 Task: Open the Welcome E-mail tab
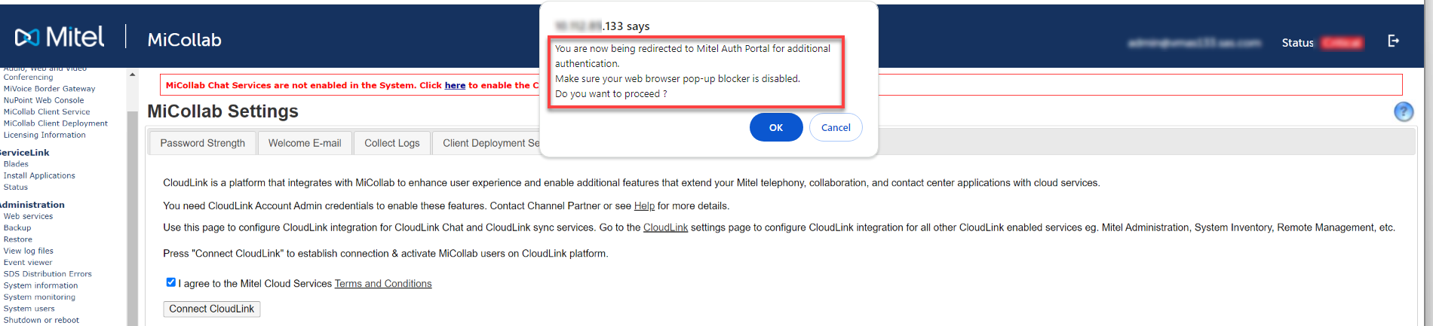(305, 143)
